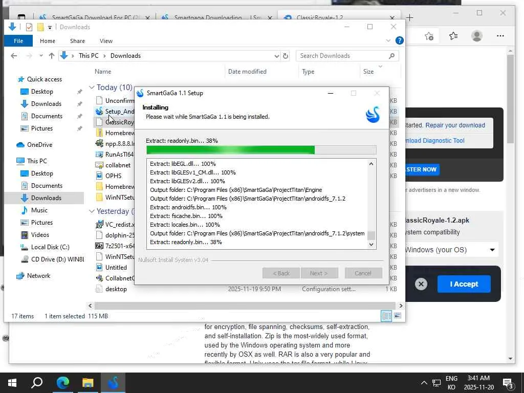The width and height of the screenshot is (524, 393).
Task: Open the Home ribbon tab
Action: (x=48, y=41)
